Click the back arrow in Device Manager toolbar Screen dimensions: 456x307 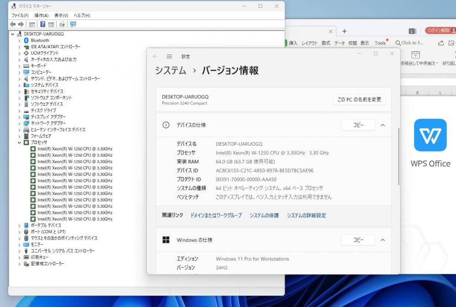point(12,25)
